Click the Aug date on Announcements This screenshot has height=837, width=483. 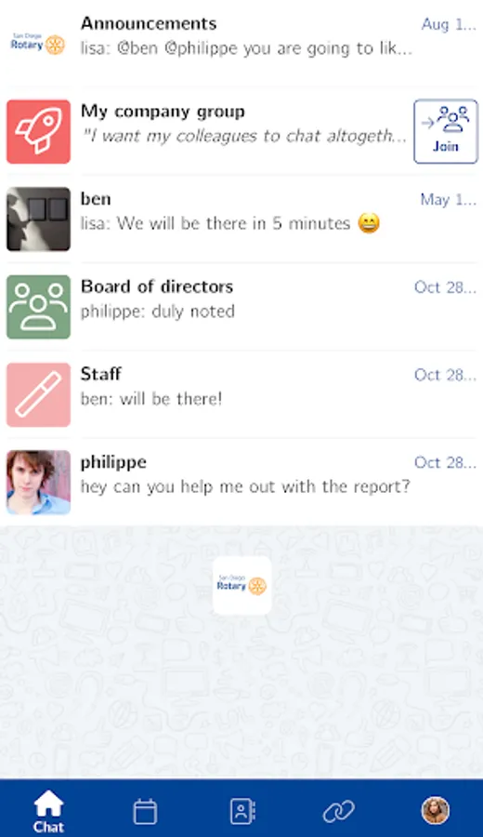click(x=449, y=24)
